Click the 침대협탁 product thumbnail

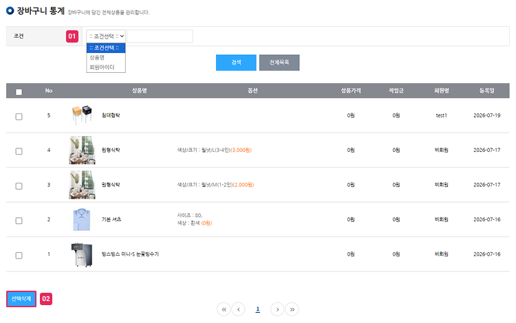pos(82,115)
